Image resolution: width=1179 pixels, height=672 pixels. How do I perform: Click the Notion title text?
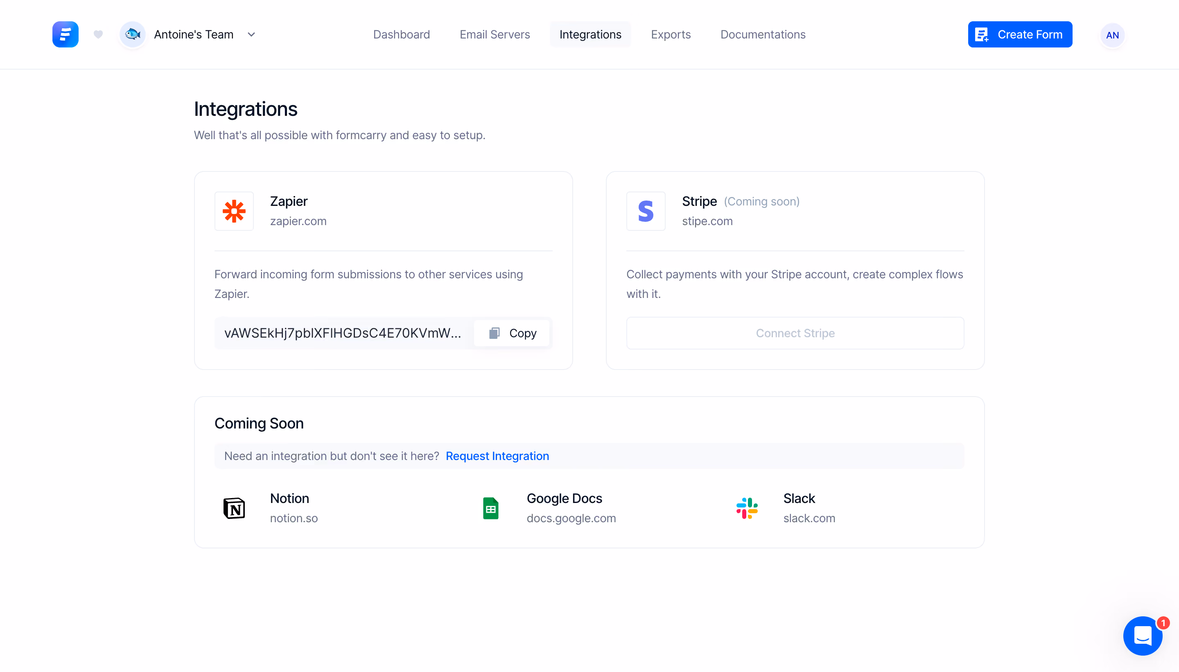tap(289, 498)
